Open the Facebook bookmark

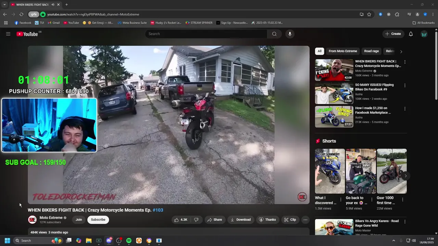click(x=23, y=23)
